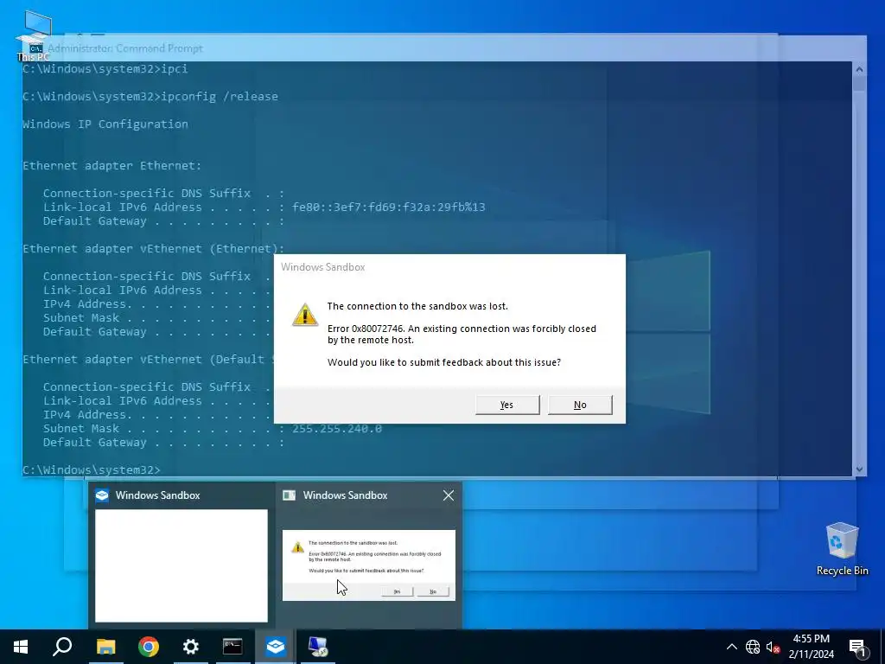
Task: Select the This PC desktop icon
Action: pos(34,35)
